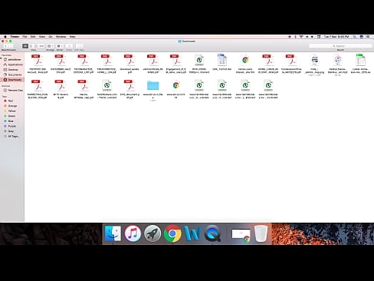
Task: Select Applications in the sidebar
Action: 13,64
